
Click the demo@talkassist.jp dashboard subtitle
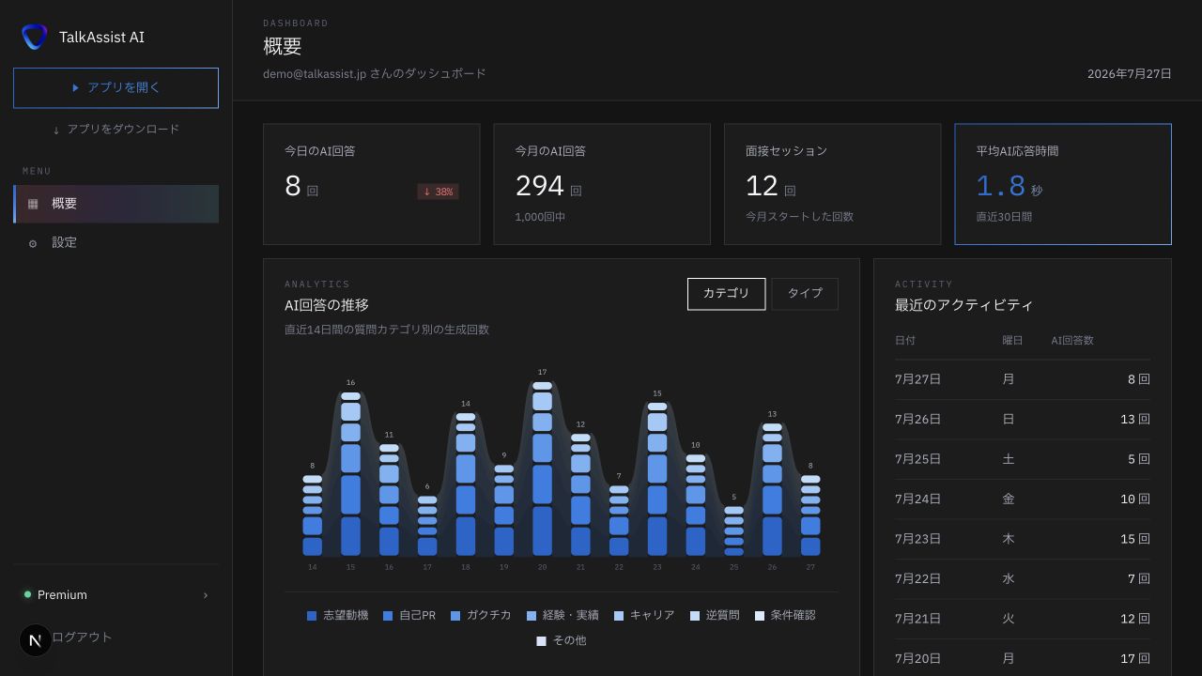point(375,73)
